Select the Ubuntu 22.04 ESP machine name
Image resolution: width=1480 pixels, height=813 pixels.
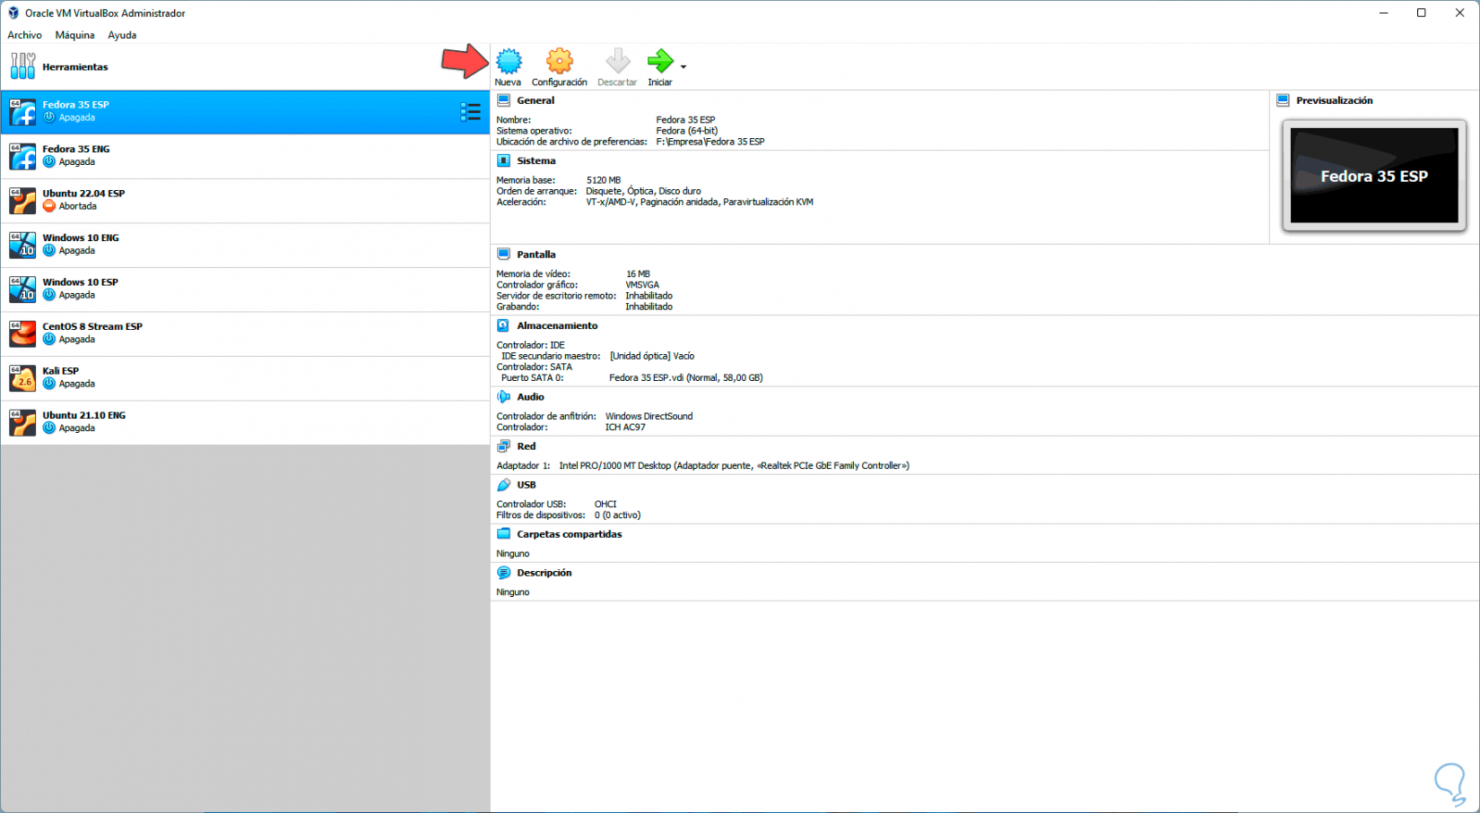pos(83,194)
